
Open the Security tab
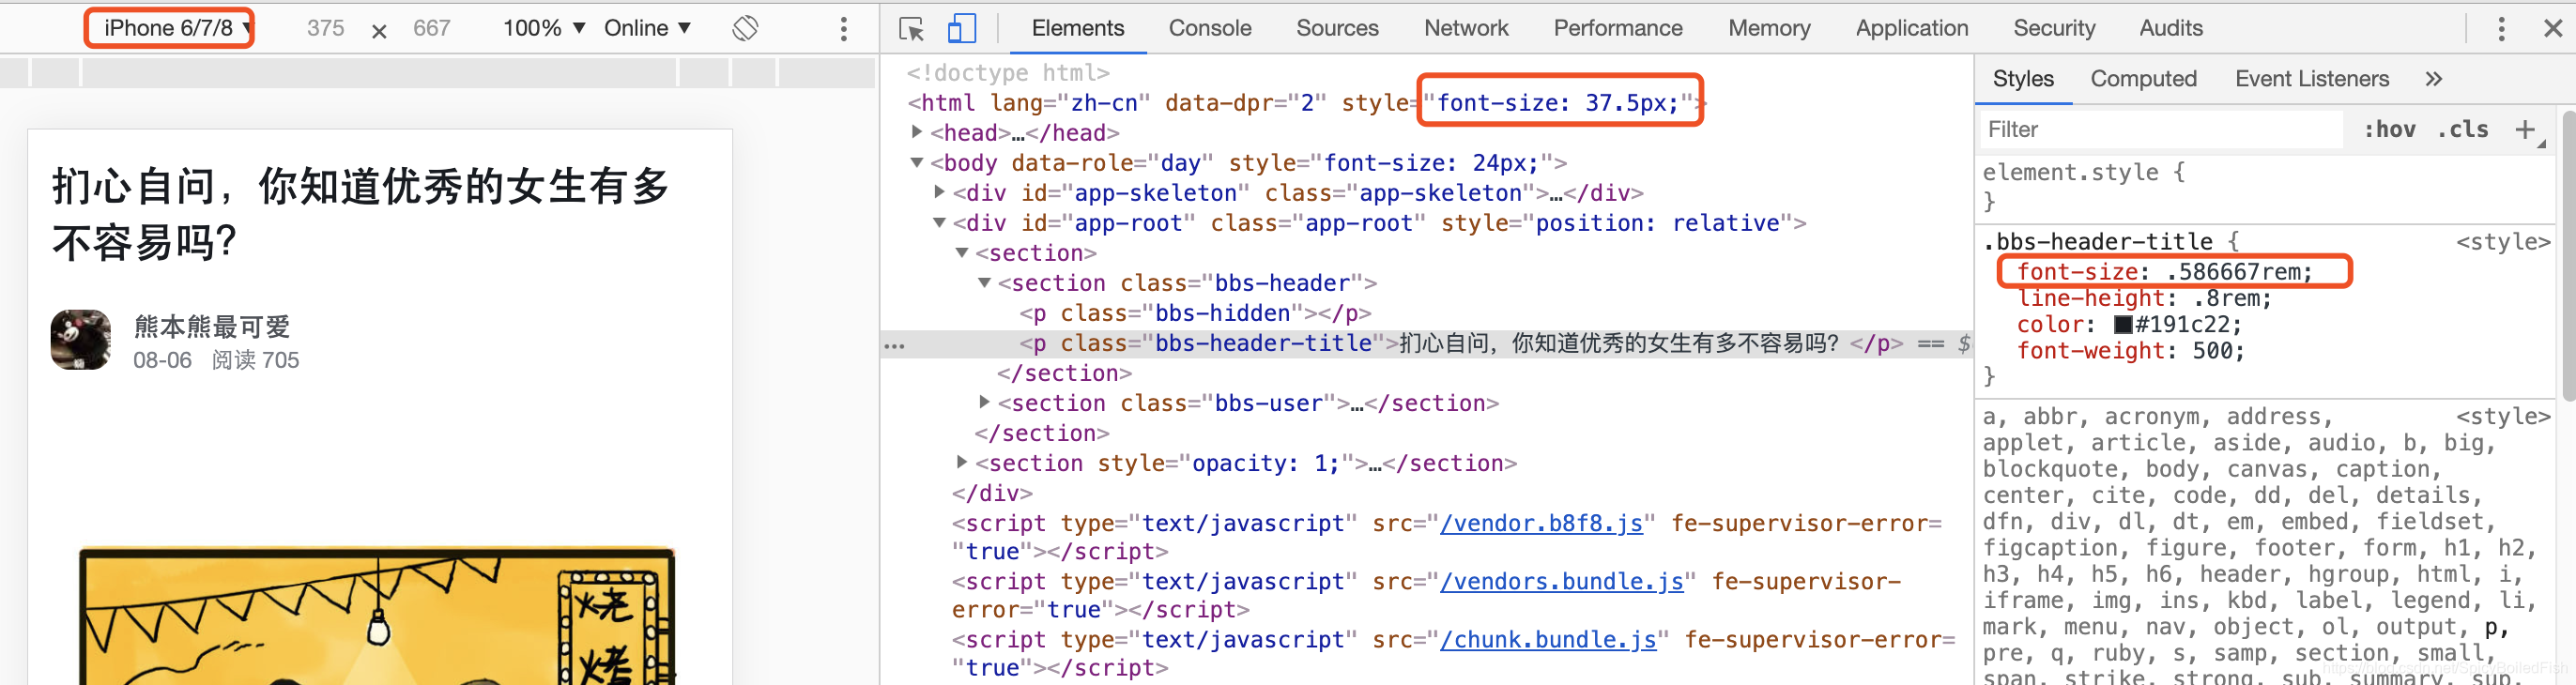pyautogui.click(x=2054, y=28)
